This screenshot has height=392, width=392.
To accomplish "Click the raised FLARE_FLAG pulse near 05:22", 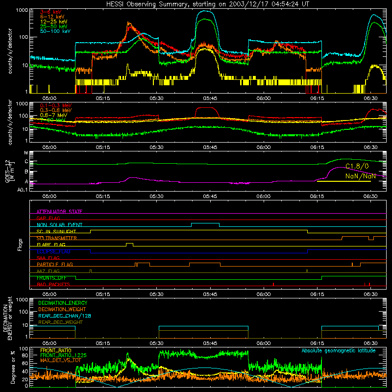I will [129, 244].
